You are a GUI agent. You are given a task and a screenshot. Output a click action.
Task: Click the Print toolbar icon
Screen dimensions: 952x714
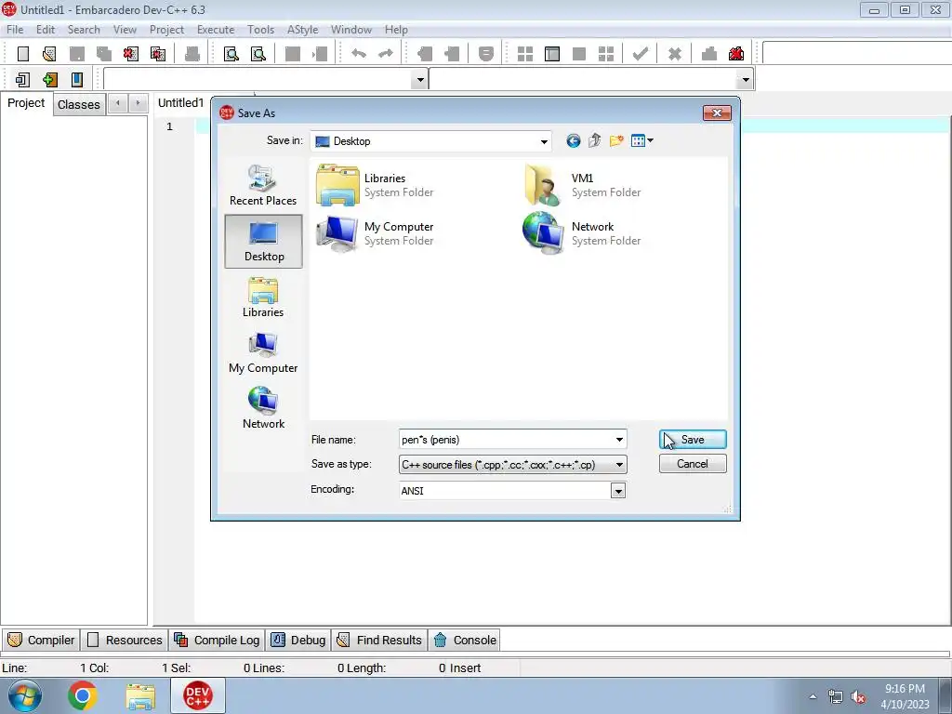click(192, 54)
